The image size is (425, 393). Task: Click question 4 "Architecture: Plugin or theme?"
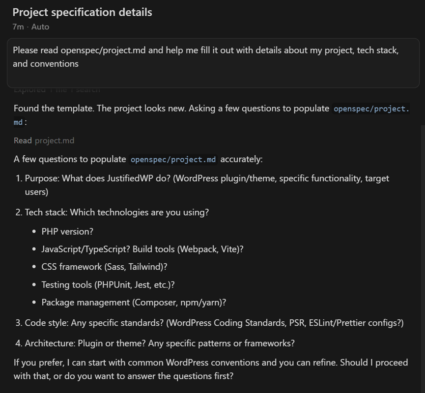tap(160, 343)
